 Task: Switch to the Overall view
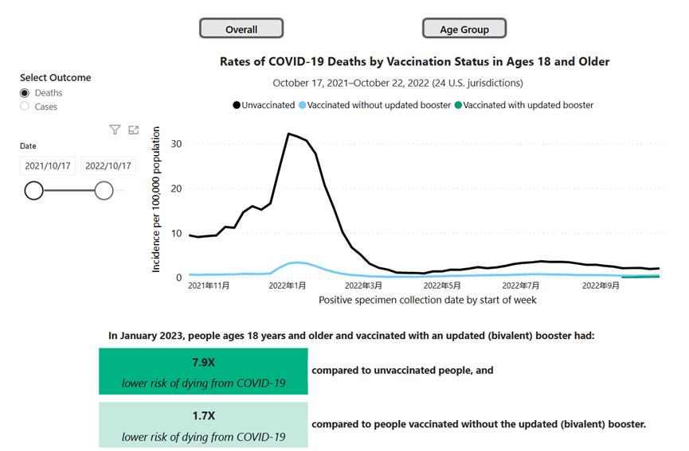241,29
